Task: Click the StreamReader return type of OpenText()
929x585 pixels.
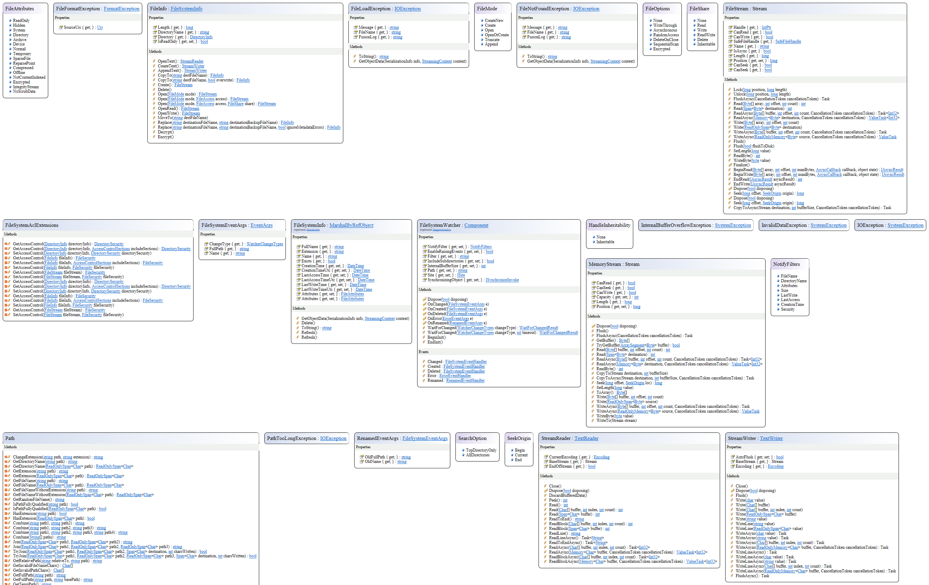Action: click(x=192, y=61)
